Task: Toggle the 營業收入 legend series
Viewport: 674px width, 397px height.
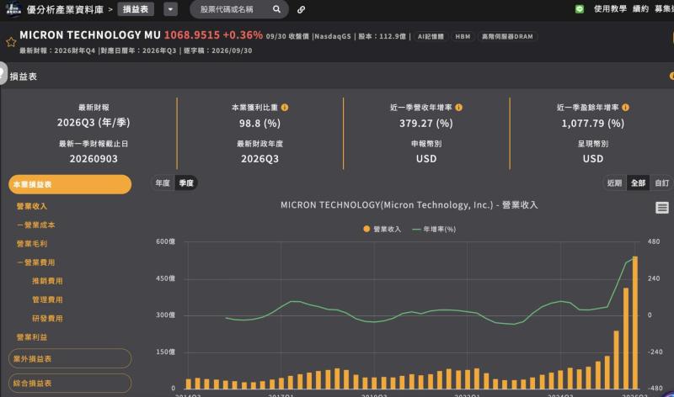Action: click(x=382, y=229)
